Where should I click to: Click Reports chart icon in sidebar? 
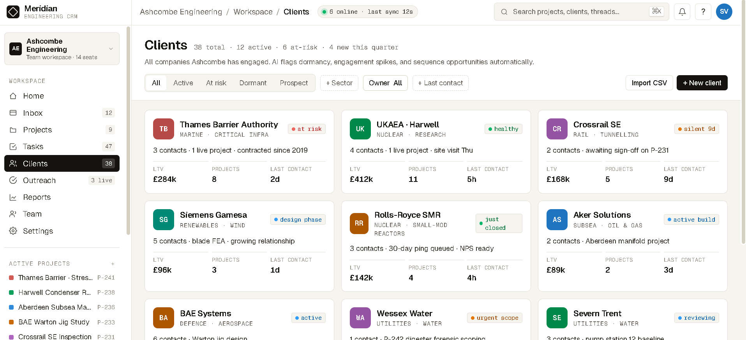pos(13,197)
